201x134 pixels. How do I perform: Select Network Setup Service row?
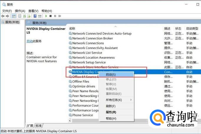click(89, 62)
